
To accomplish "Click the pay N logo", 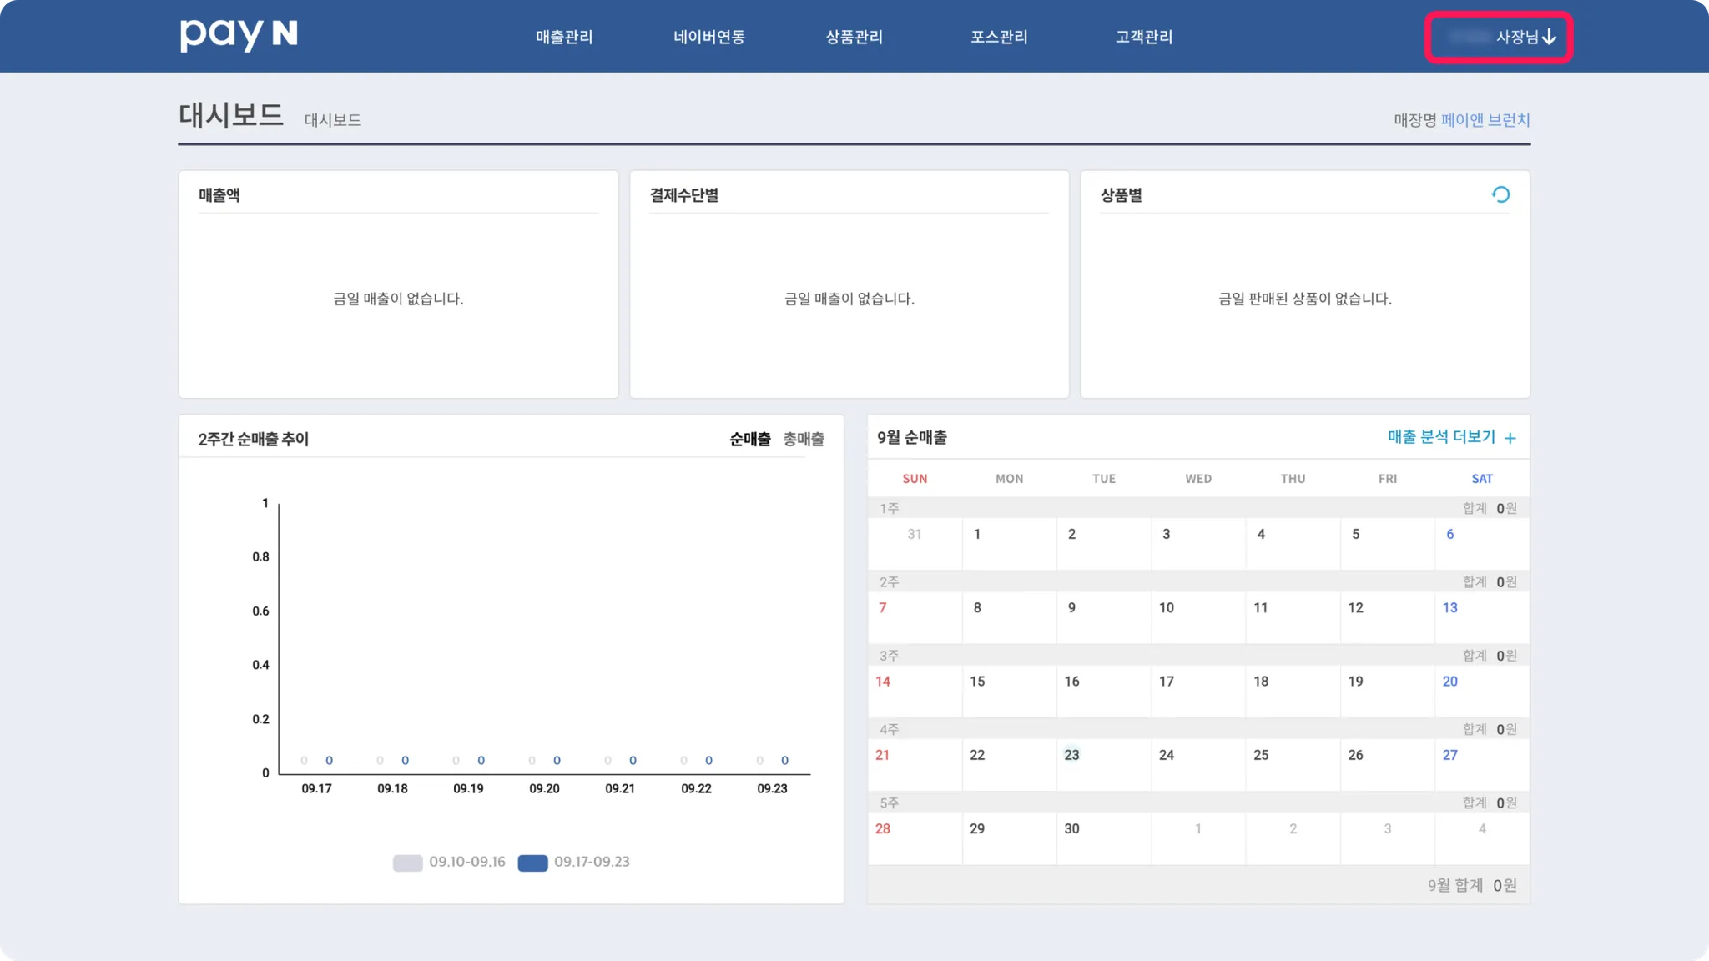I will pyautogui.click(x=239, y=35).
